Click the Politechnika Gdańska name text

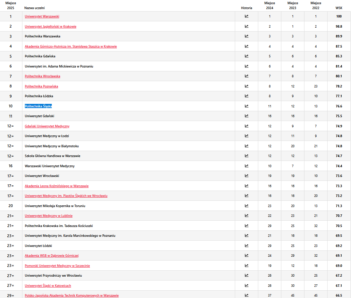tap(40, 56)
